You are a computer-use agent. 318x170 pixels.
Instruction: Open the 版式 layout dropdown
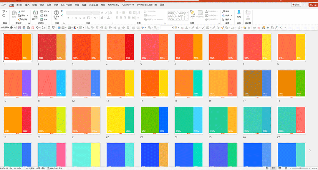45,11
